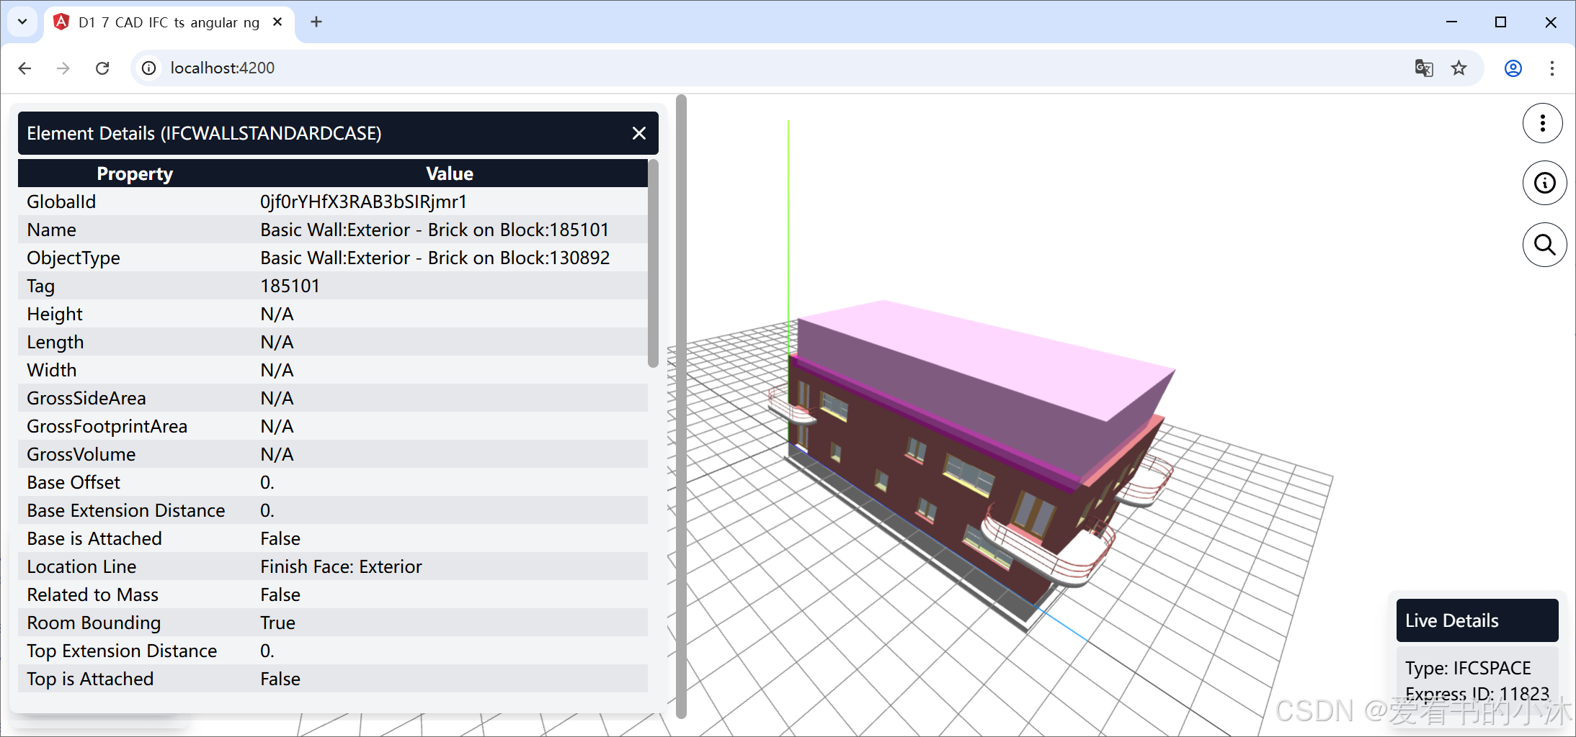Open the translate page icon
This screenshot has height=737, width=1576.
[1424, 68]
